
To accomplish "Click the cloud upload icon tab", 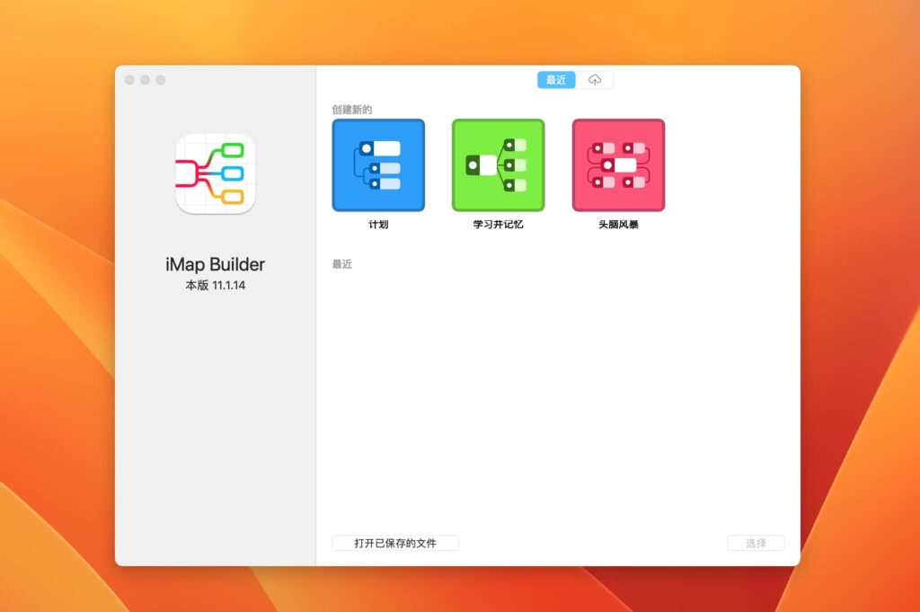I will click(x=595, y=79).
